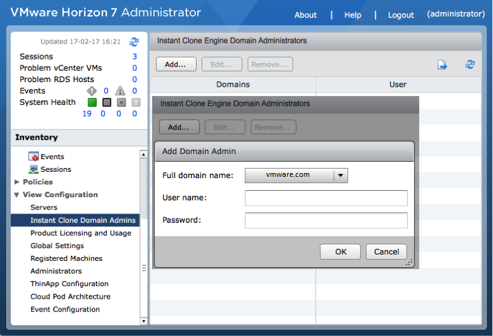
Task: Open Registered Machines
Action: tap(66, 258)
